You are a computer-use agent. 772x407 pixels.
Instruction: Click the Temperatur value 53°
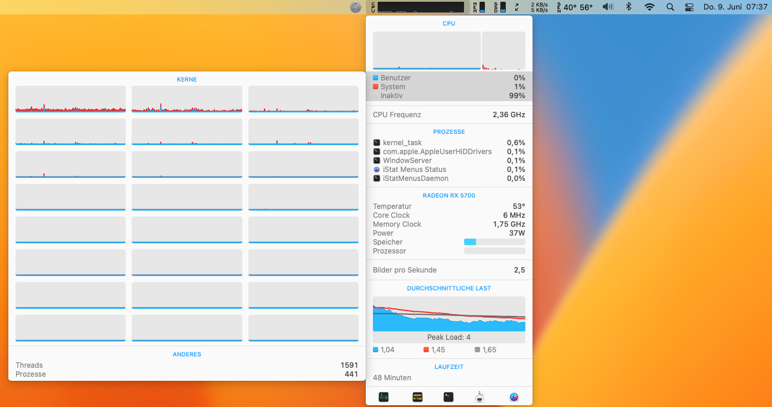(x=519, y=206)
